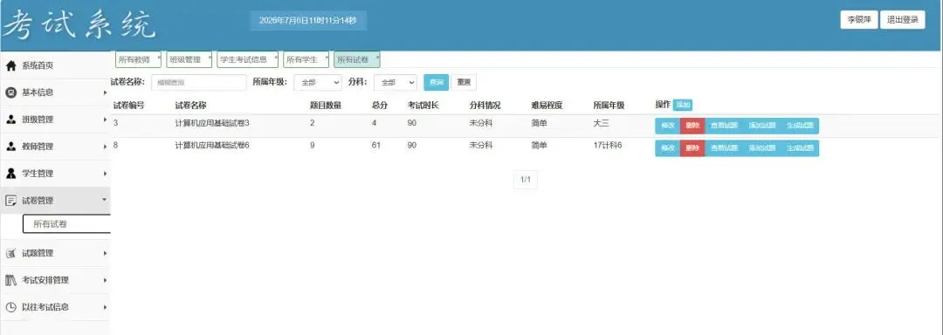The image size is (943, 335).
Task: Click the 考试安排管理 books icon
Action: point(10,280)
